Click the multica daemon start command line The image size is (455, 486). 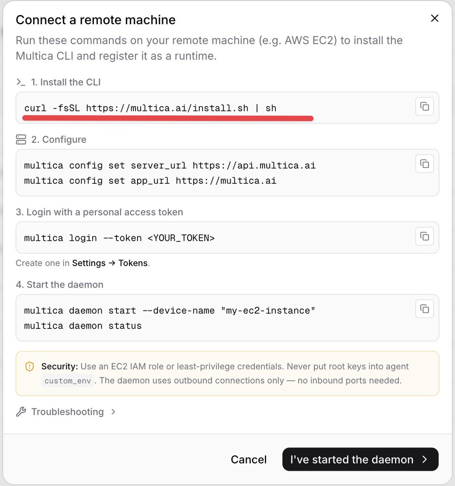[170, 311]
